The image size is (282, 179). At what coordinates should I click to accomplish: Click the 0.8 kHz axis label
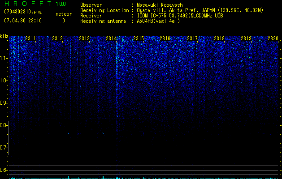point(3,125)
